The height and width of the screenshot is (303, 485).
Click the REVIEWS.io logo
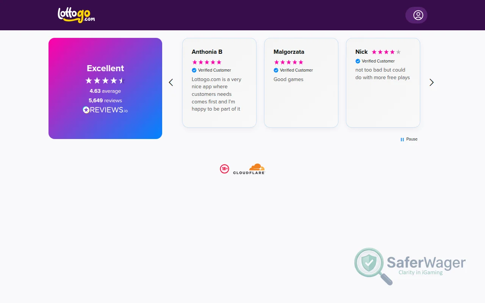pyautogui.click(x=105, y=110)
